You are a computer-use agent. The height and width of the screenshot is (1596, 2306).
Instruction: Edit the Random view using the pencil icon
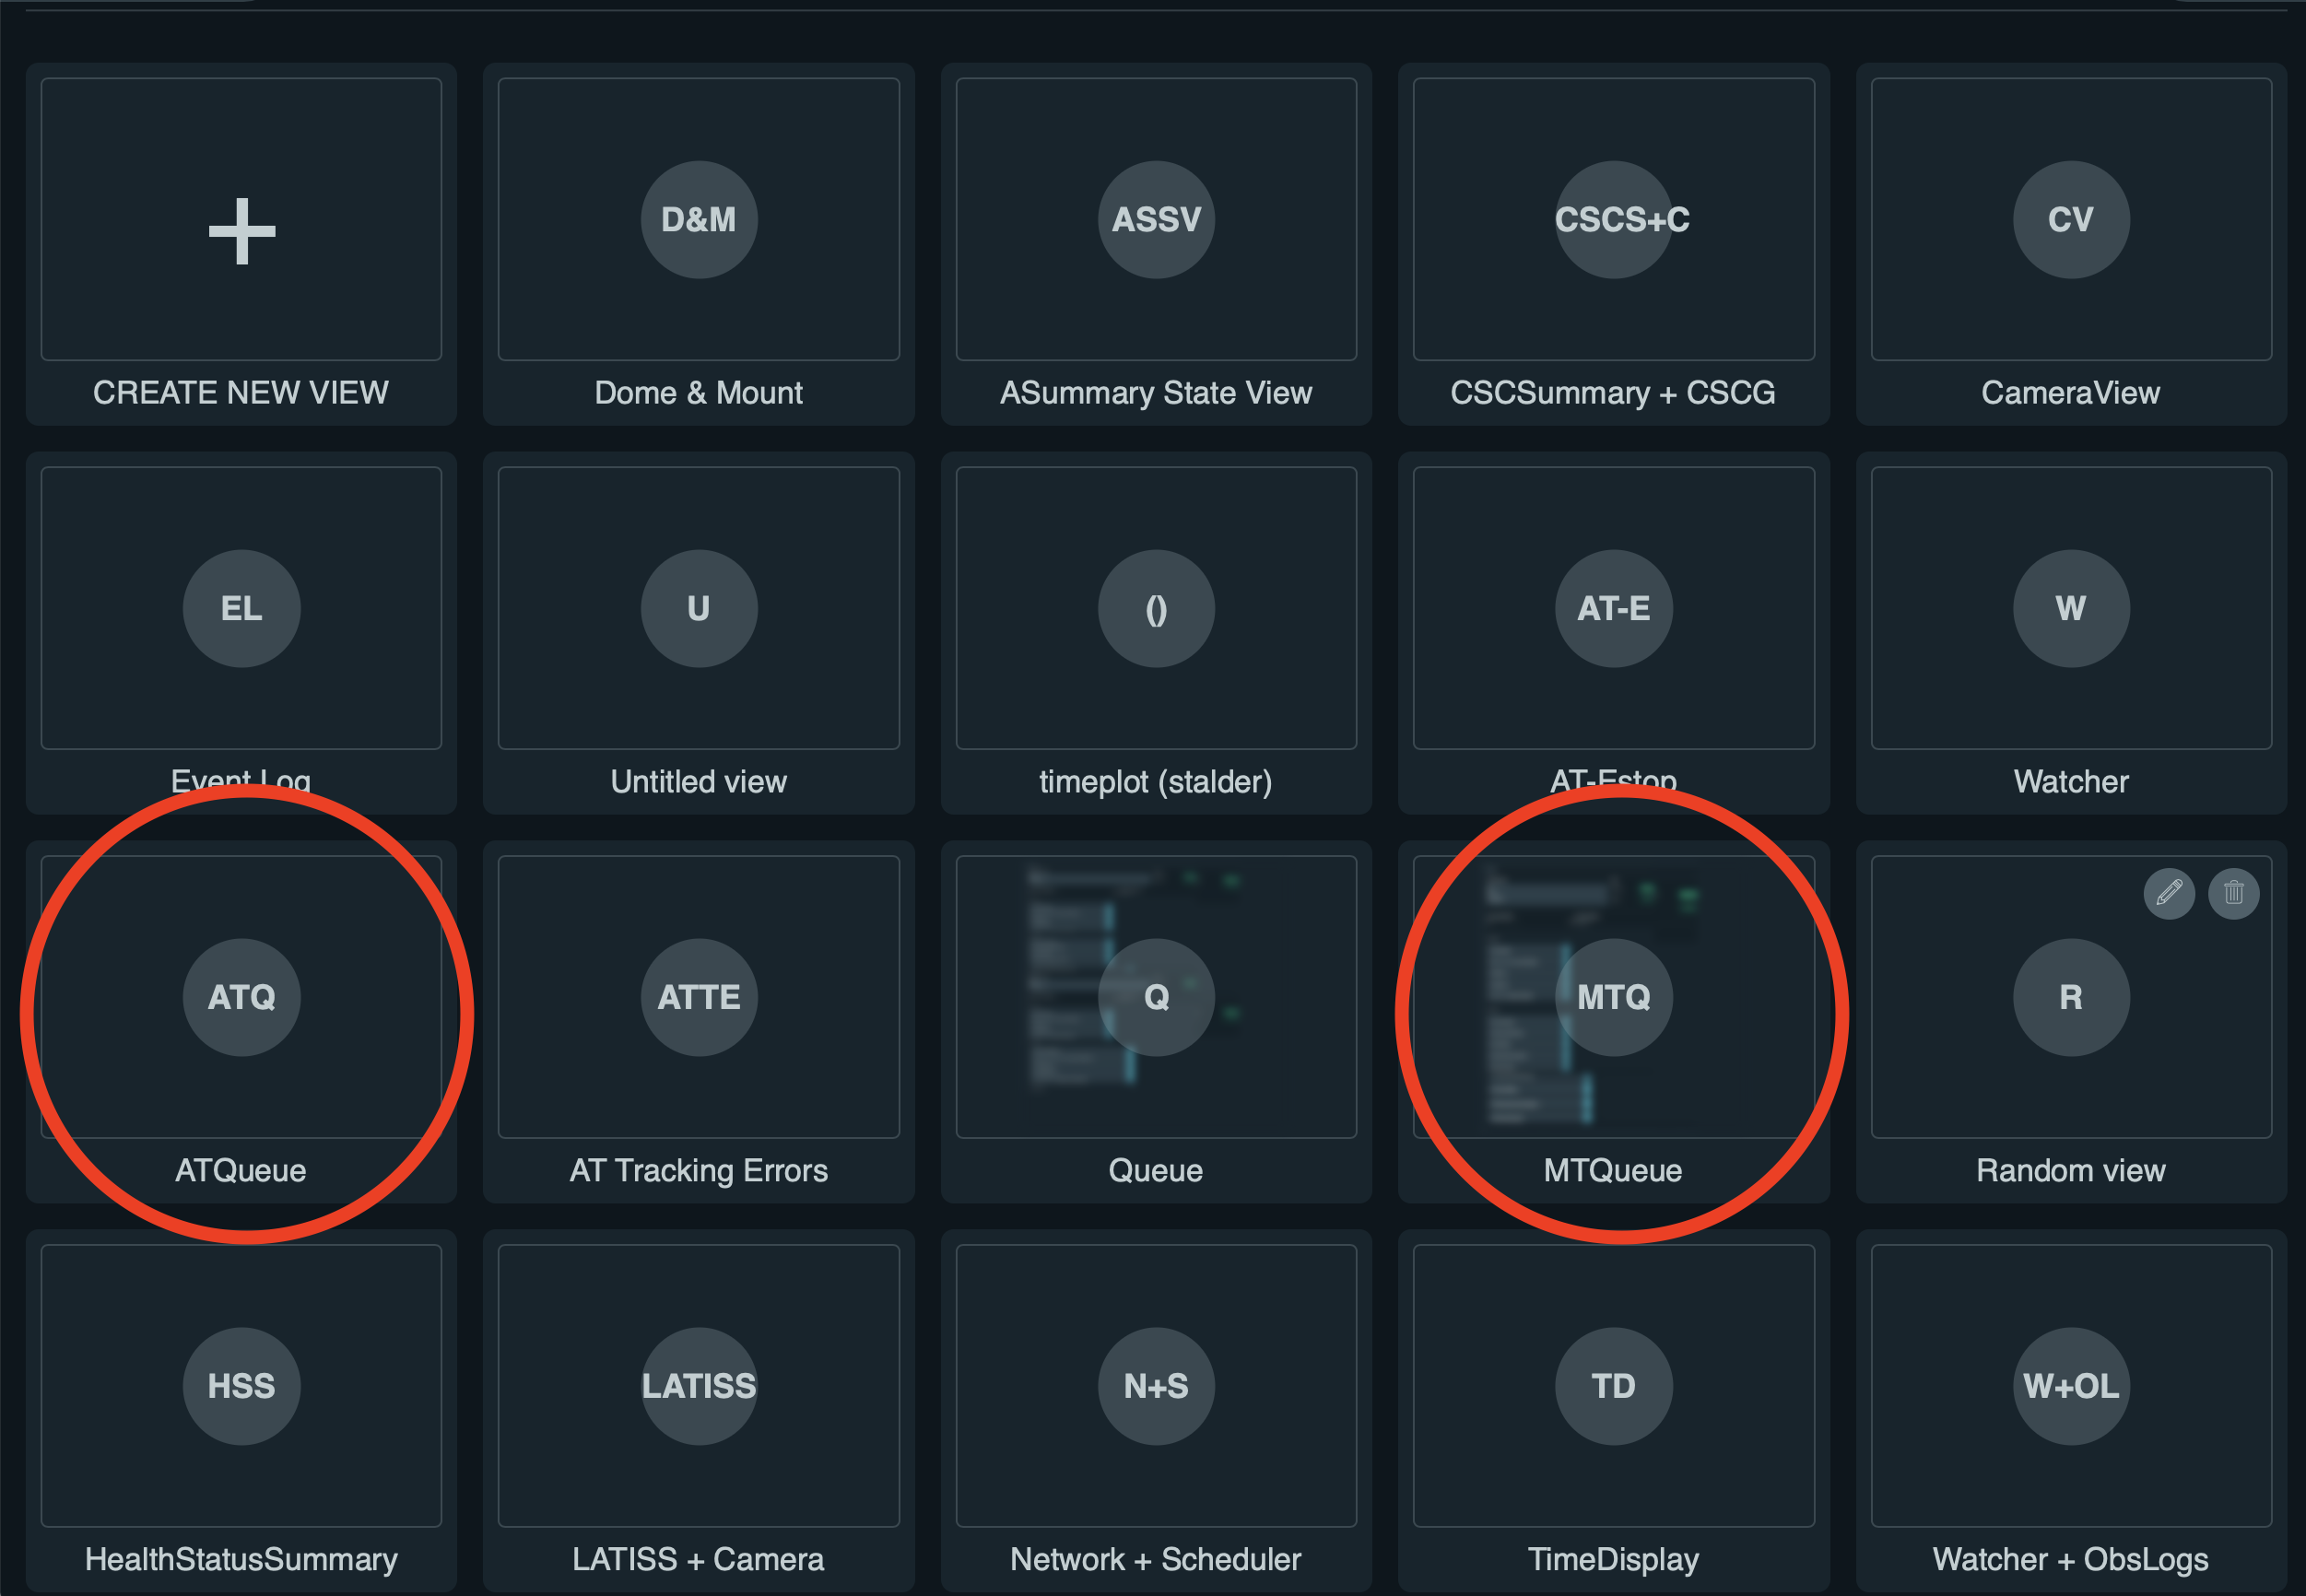(2168, 893)
